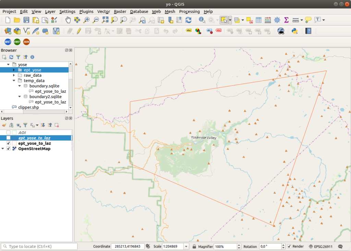Undock the Layers panel

tap(66, 118)
